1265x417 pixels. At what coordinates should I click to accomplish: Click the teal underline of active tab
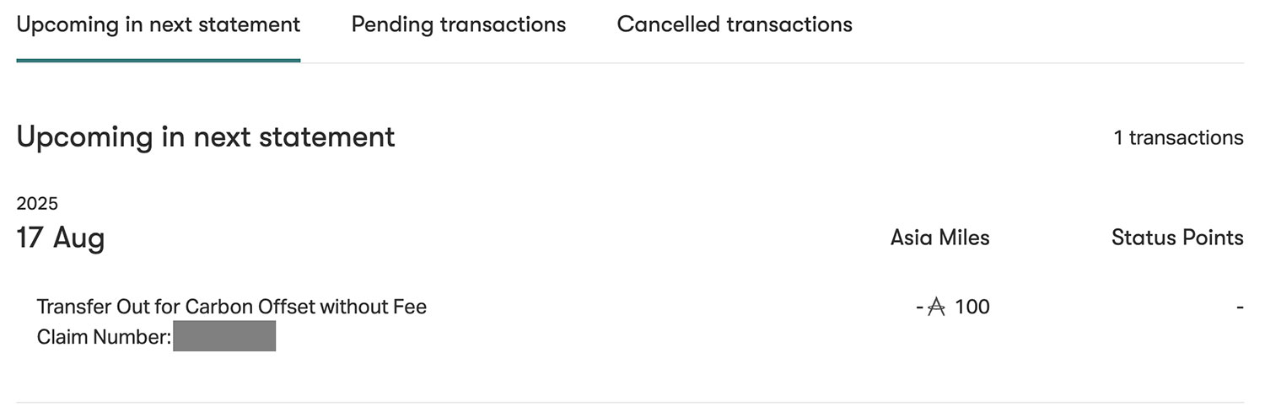159,60
